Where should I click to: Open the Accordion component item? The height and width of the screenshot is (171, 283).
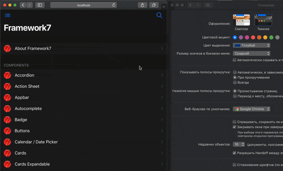(83, 75)
